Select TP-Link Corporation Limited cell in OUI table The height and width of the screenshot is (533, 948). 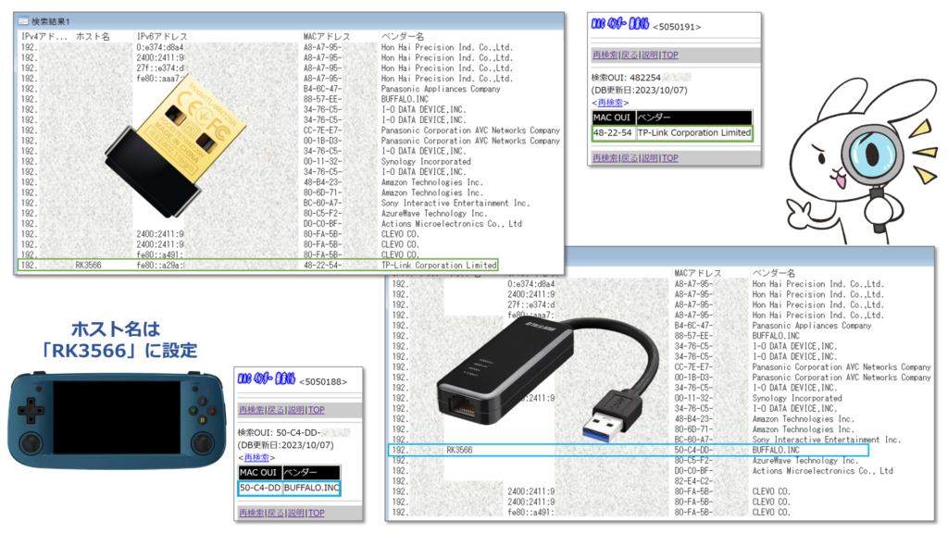(x=694, y=133)
